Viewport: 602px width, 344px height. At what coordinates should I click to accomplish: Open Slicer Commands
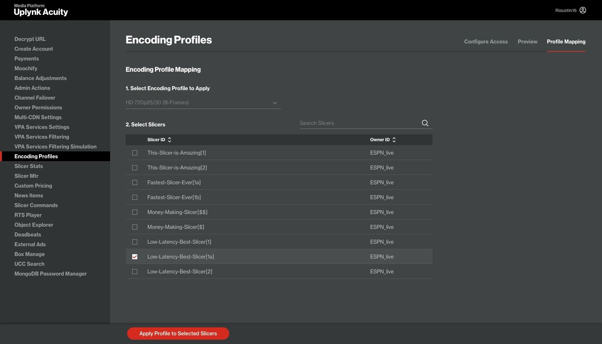click(x=36, y=205)
